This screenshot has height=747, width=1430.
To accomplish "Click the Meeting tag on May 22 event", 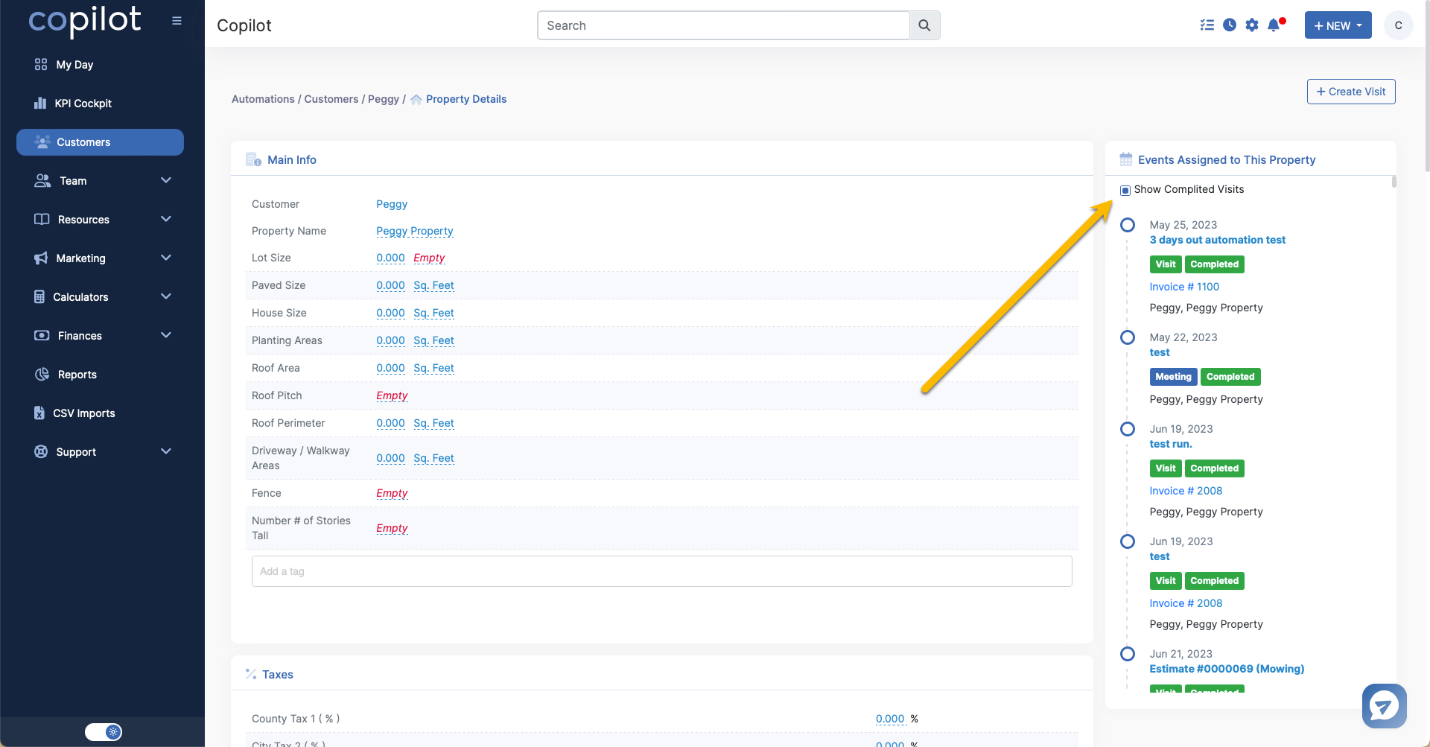I will pos(1173,377).
